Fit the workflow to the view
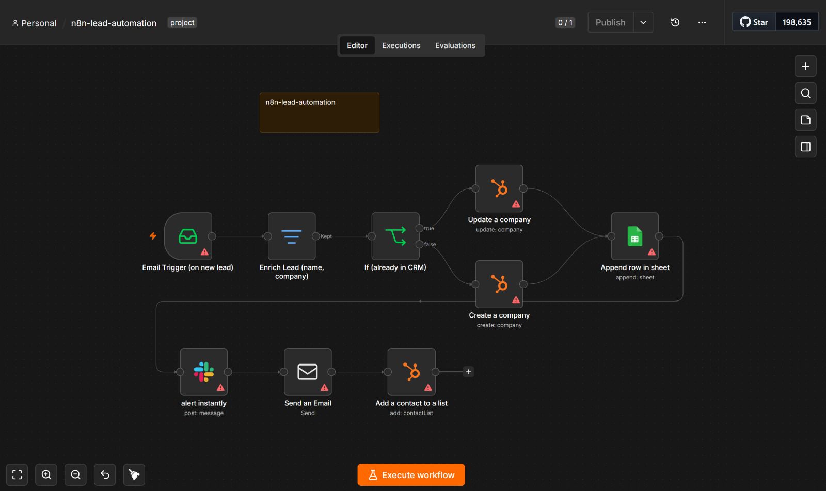The height and width of the screenshot is (491, 826). (x=17, y=474)
